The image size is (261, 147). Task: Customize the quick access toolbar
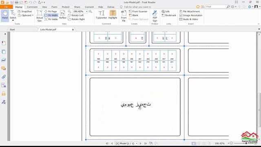pos(44,2)
